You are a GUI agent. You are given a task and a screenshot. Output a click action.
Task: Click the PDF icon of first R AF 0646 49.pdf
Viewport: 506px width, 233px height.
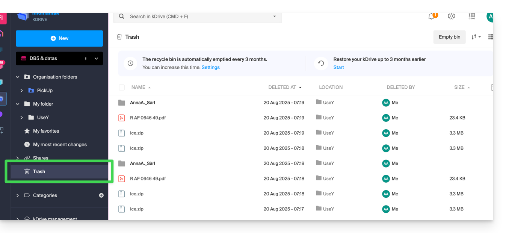coord(121,118)
